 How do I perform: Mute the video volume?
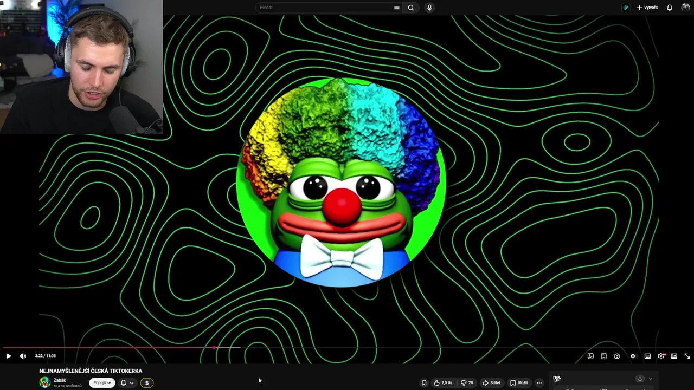tap(23, 356)
